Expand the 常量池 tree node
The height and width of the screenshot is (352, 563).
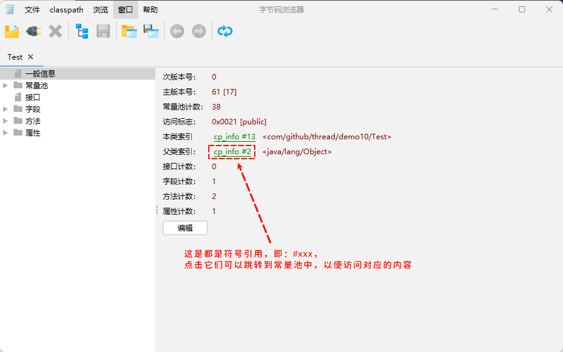pyautogui.click(x=6, y=85)
